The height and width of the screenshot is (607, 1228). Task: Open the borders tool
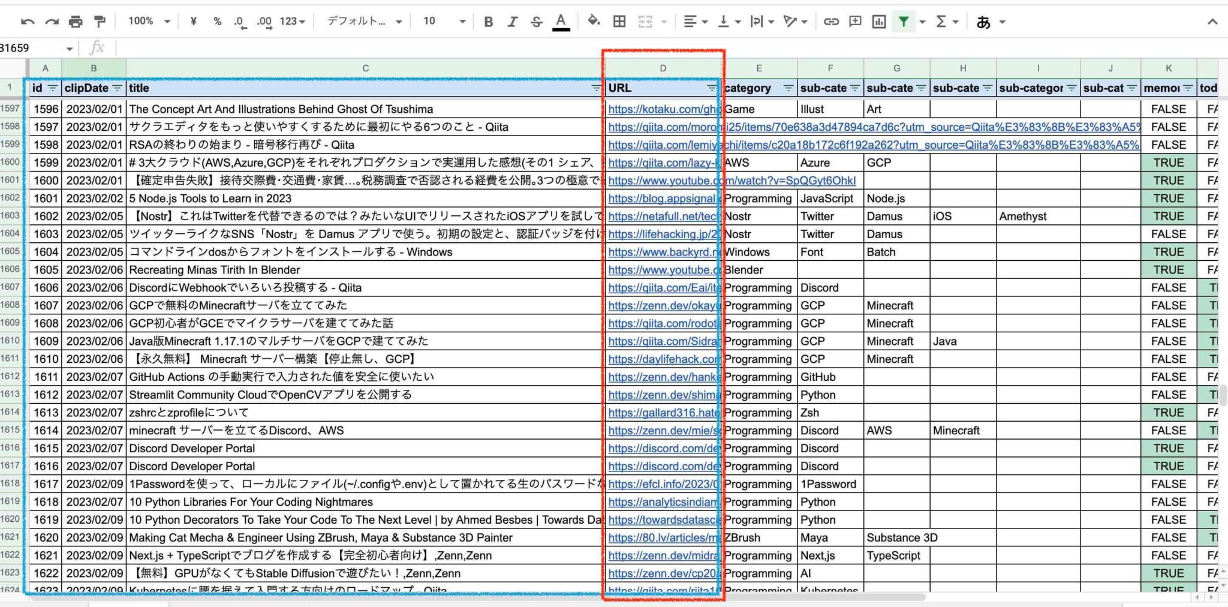point(619,21)
